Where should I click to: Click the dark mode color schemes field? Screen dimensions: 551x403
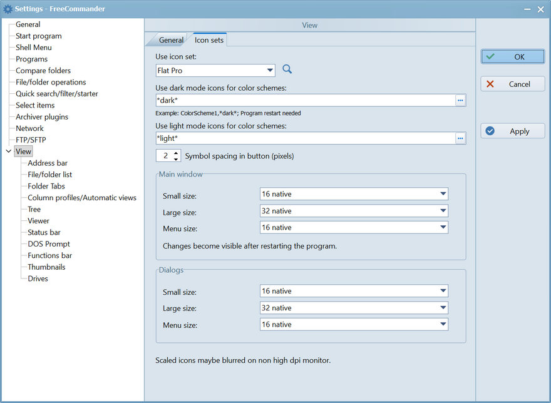pos(305,100)
